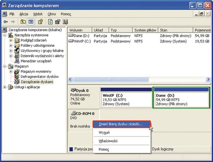Click the Usługi i aplikacje icon
This screenshot has height=162, width=213.
[11, 87]
